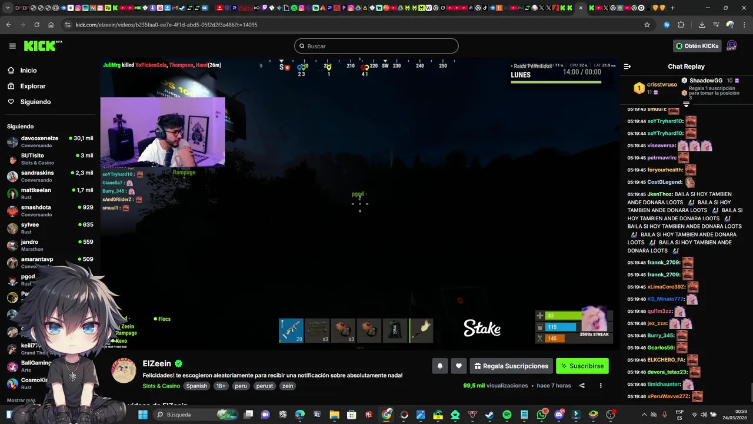This screenshot has height=424, width=753.
Task: Open the Kick hamburger menu
Action: 12,46
